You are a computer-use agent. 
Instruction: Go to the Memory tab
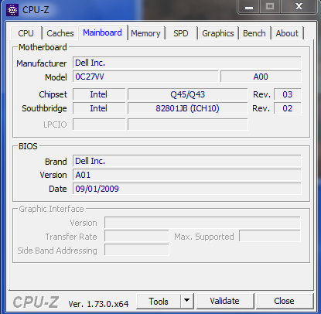tap(145, 33)
